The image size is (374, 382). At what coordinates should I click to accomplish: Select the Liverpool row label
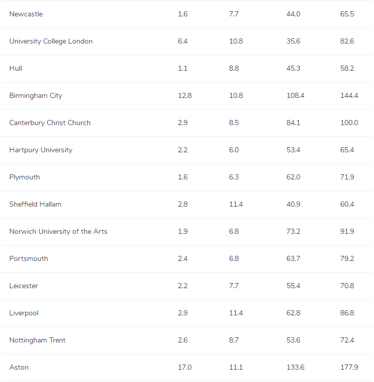click(24, 313)
